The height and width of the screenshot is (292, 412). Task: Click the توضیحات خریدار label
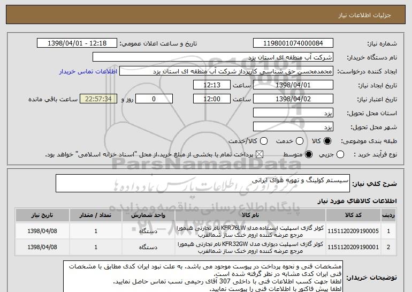(x=371, y=278)
